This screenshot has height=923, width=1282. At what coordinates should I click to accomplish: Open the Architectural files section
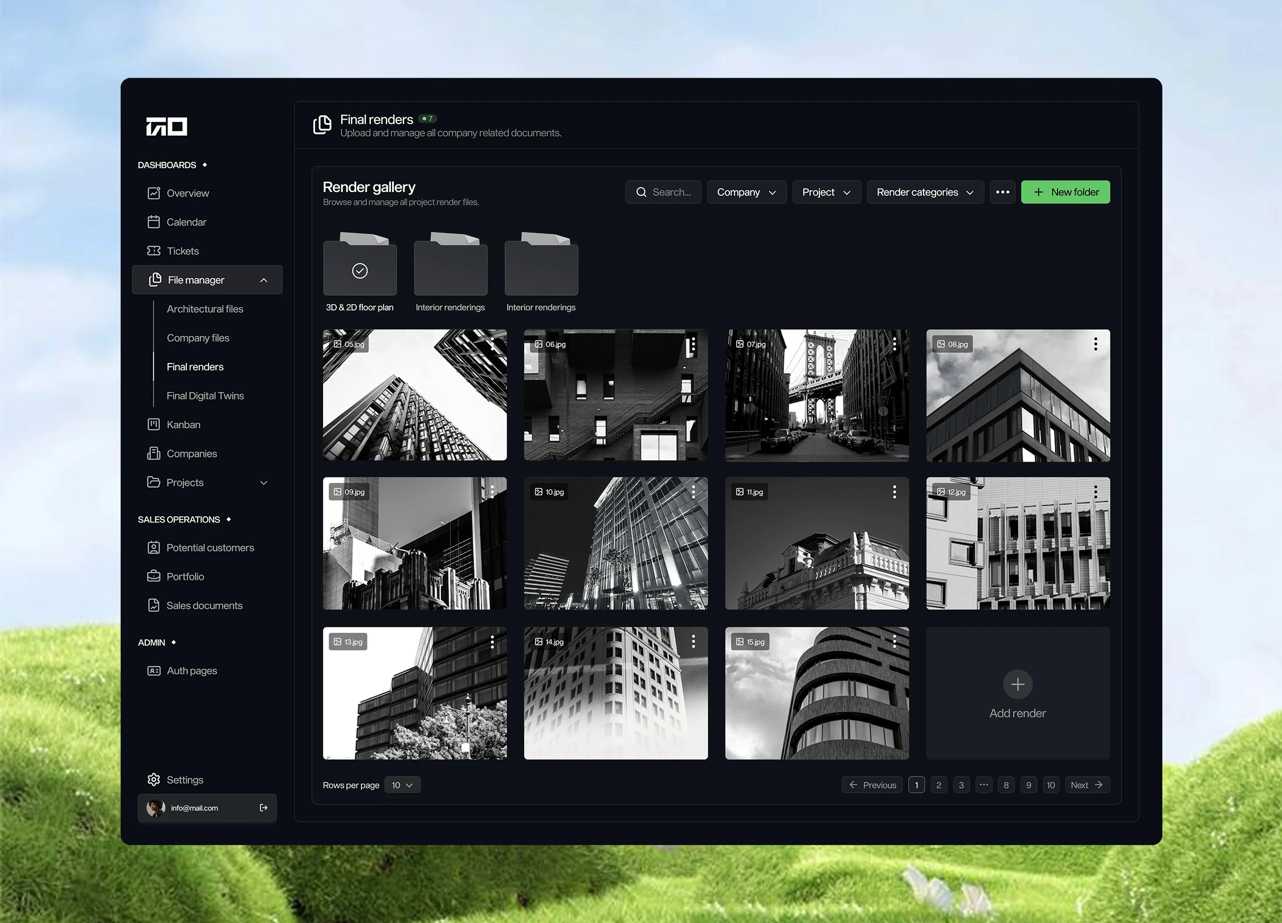[x=205, y=309]
